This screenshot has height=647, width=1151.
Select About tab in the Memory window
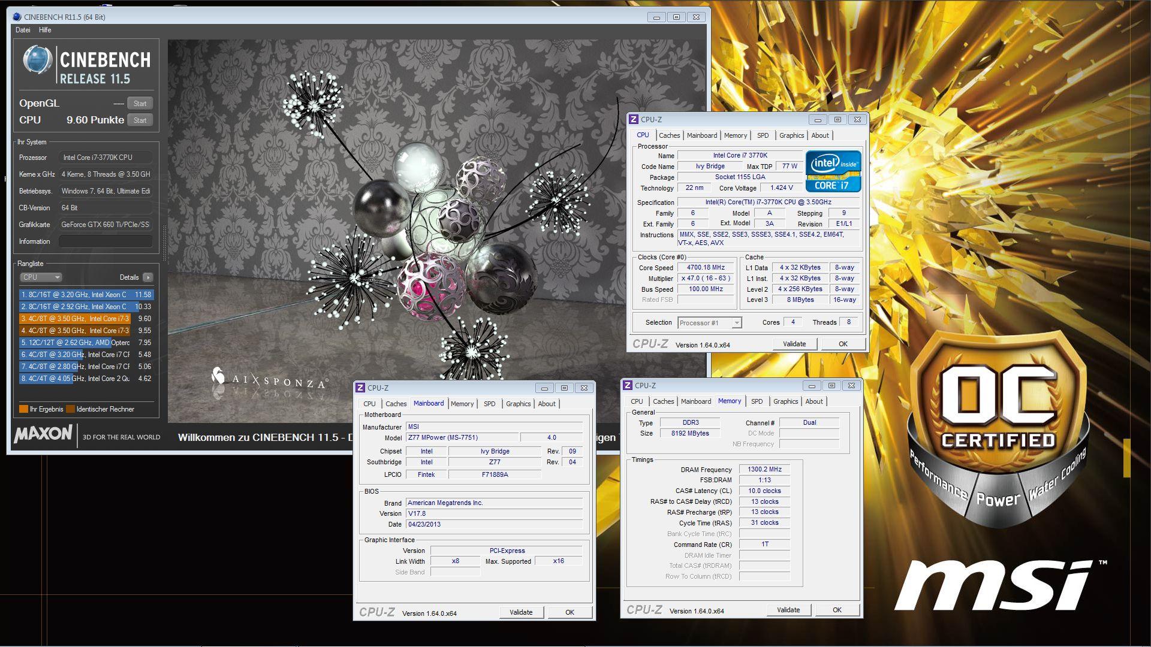pos(813,401)
